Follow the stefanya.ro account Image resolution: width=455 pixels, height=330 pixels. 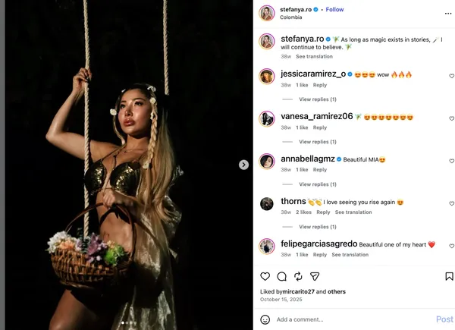(334, 10)
